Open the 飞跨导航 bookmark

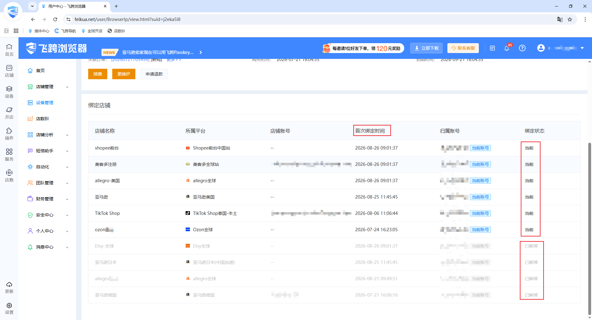(x=65, y=31)
